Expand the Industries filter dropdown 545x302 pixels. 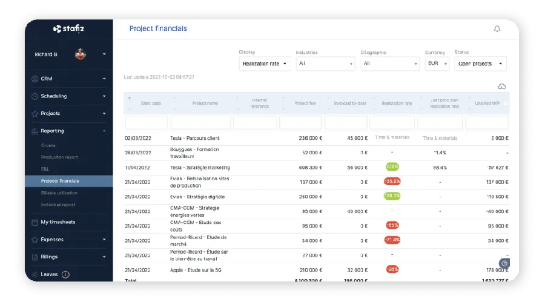point(325,64)
